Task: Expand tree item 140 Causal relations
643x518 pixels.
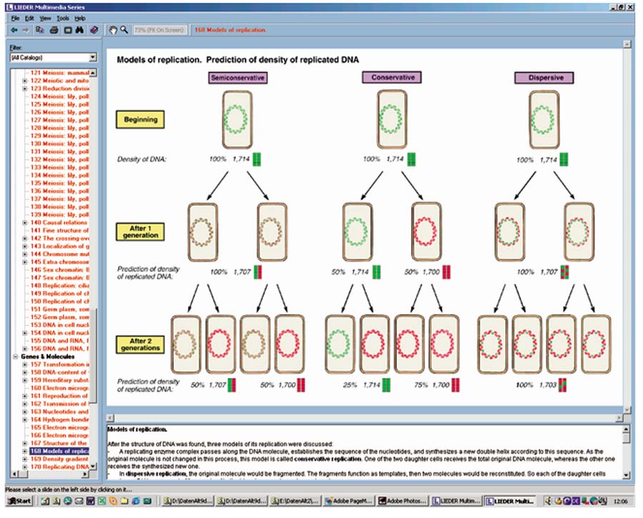Action: pos(25,222)
